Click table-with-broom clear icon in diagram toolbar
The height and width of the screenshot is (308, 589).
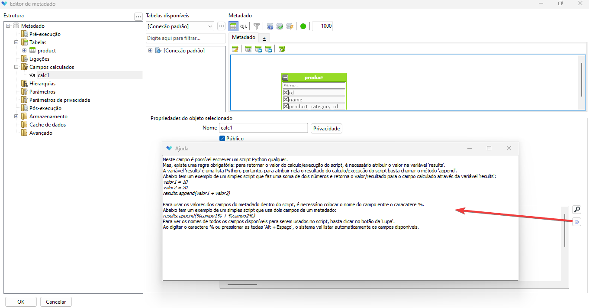(x=235, y=49)
